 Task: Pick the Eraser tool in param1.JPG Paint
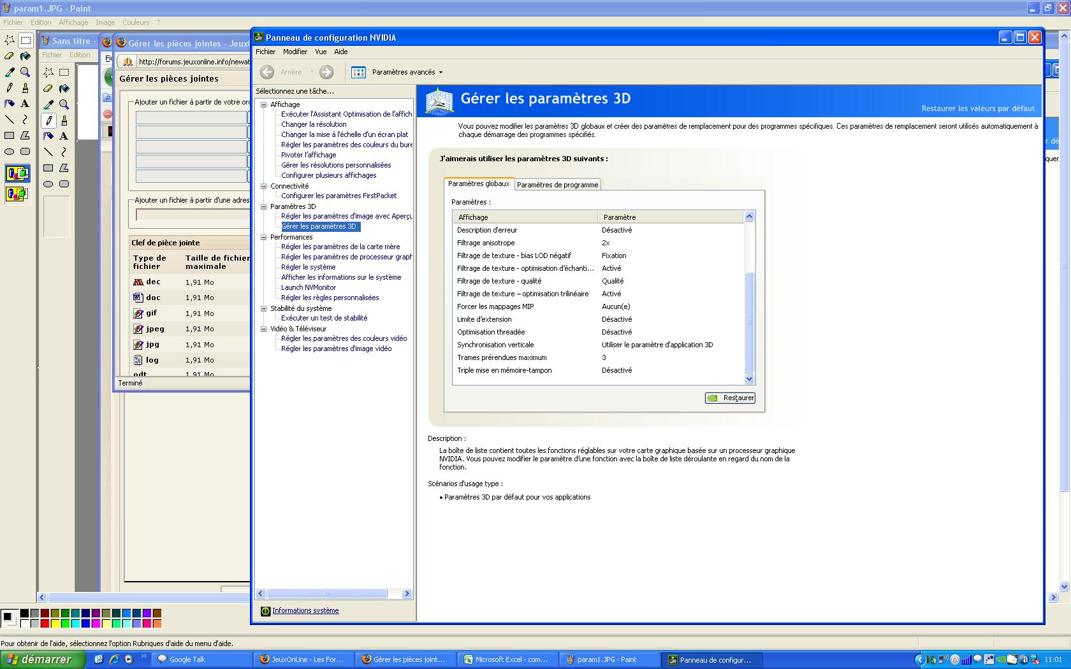click(10, 56)
